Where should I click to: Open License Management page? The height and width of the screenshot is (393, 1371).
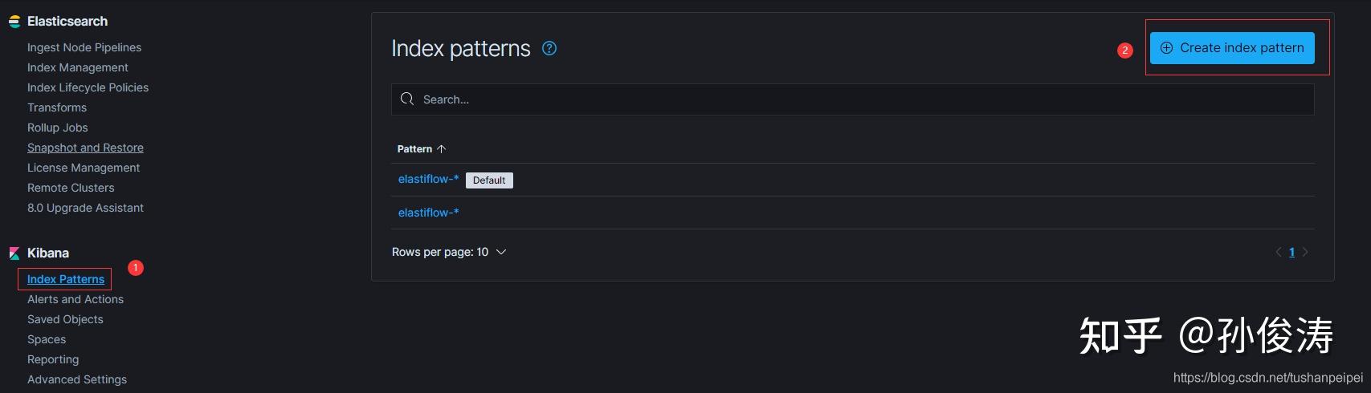click(x=83, y=168)
